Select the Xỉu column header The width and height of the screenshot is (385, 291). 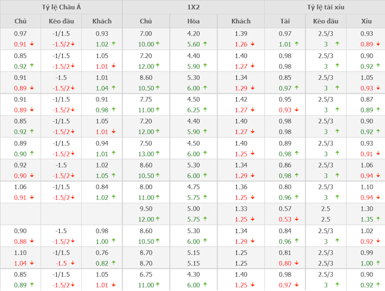point(367,21)
